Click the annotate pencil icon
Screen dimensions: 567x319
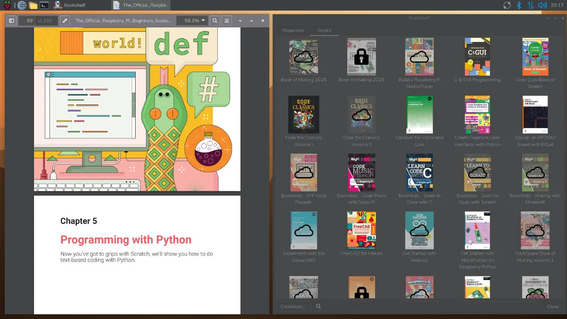(65, 21)
